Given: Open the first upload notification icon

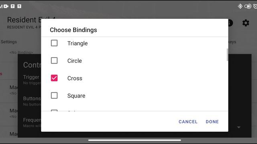Looking at the screenshot, I should tap(12, 6).
